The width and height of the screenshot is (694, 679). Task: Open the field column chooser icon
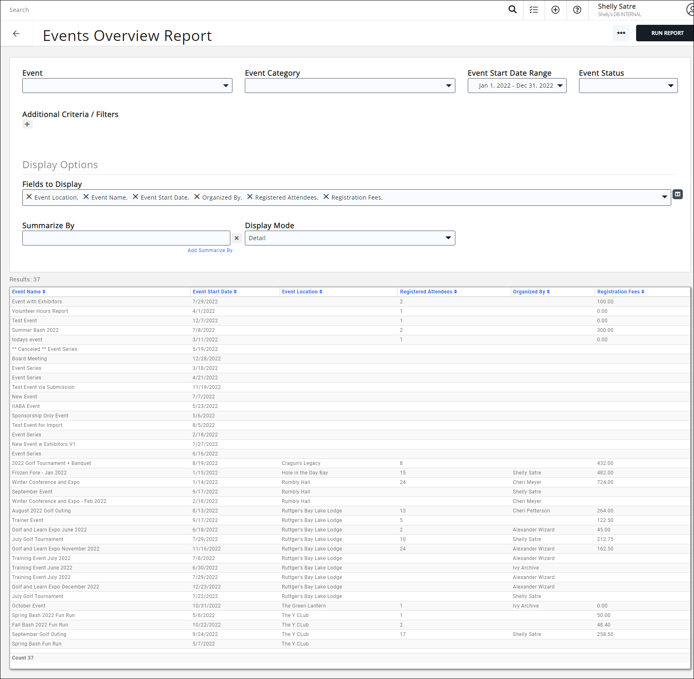click(677, 194)
